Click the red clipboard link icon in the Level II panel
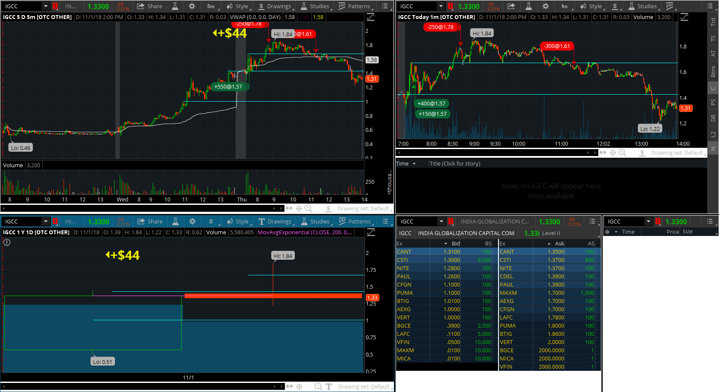This screenshot has width=719, height=392. coord(451,222)
